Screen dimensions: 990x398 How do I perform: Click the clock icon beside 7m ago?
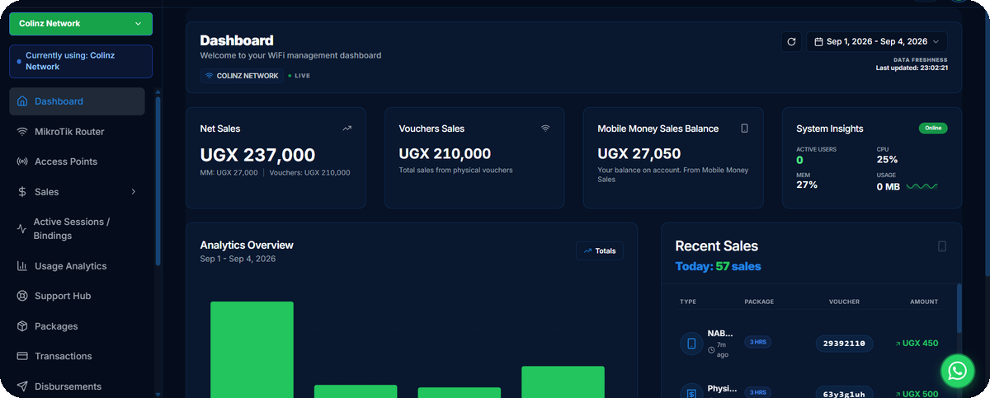712,349
